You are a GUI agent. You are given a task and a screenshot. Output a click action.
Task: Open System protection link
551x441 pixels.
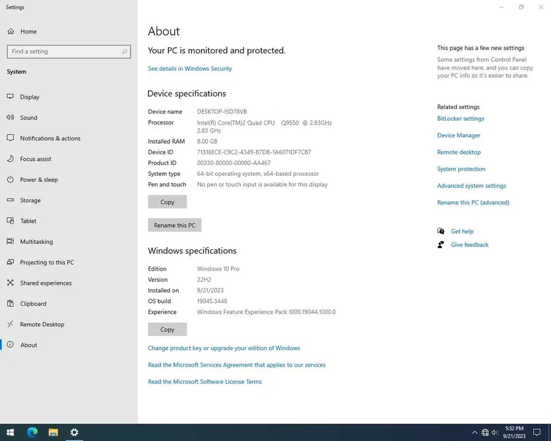461,169
